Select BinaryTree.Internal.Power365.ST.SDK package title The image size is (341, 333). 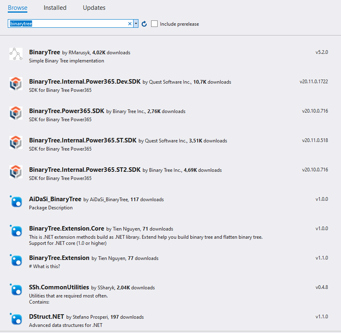point(82,140)
